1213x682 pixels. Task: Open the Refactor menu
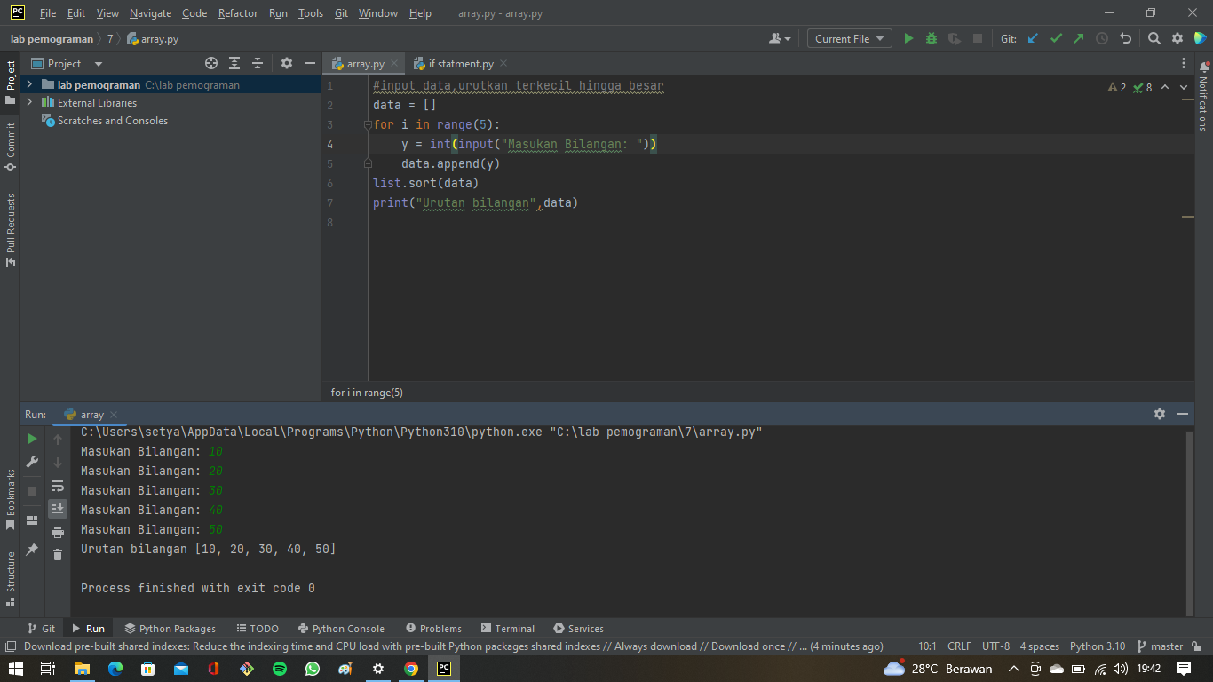[238, 13]
